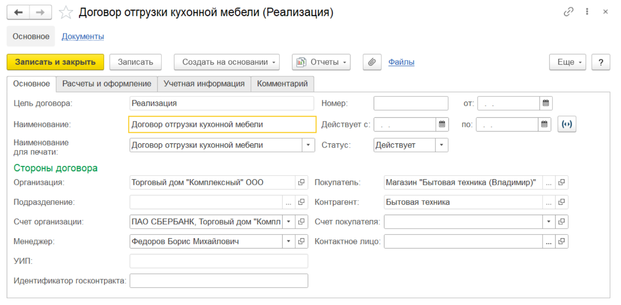Expand the Статус dropdown
Screen dimensions: 621x305
(x=442, y=145)
